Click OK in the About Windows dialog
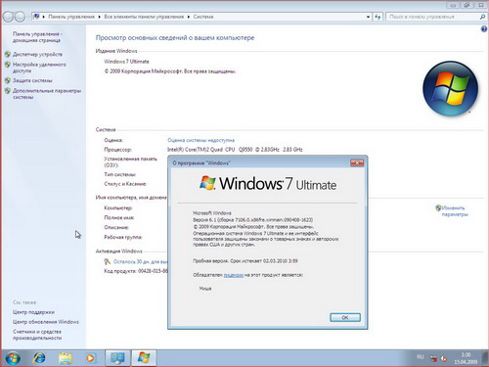Image resolution: width=489 pixels, height=367 pixels. [345, 317]
